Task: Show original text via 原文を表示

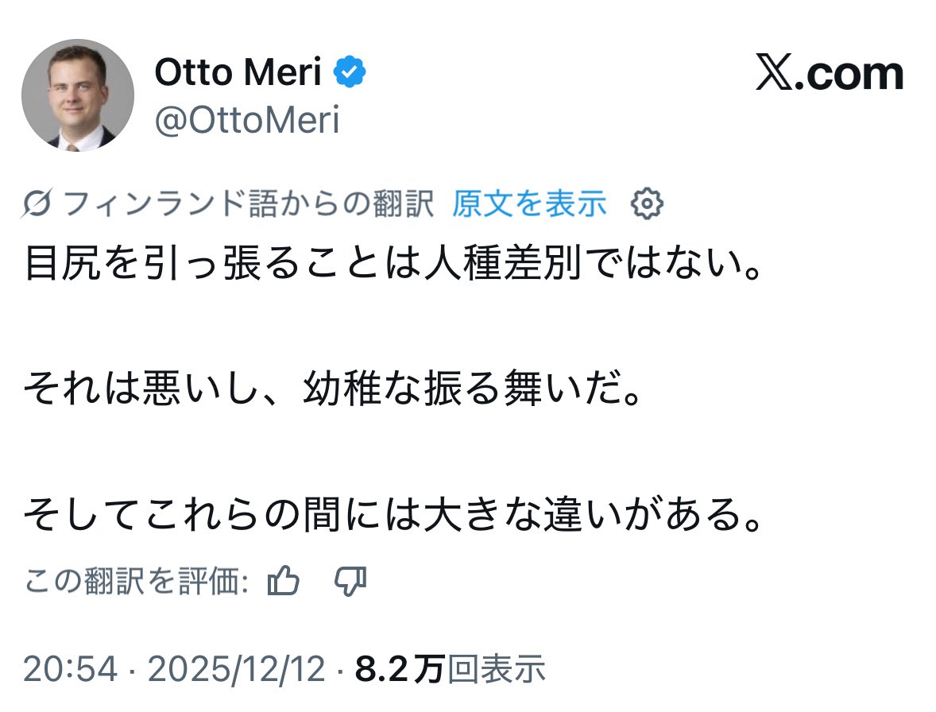Action: click(529, 205)
